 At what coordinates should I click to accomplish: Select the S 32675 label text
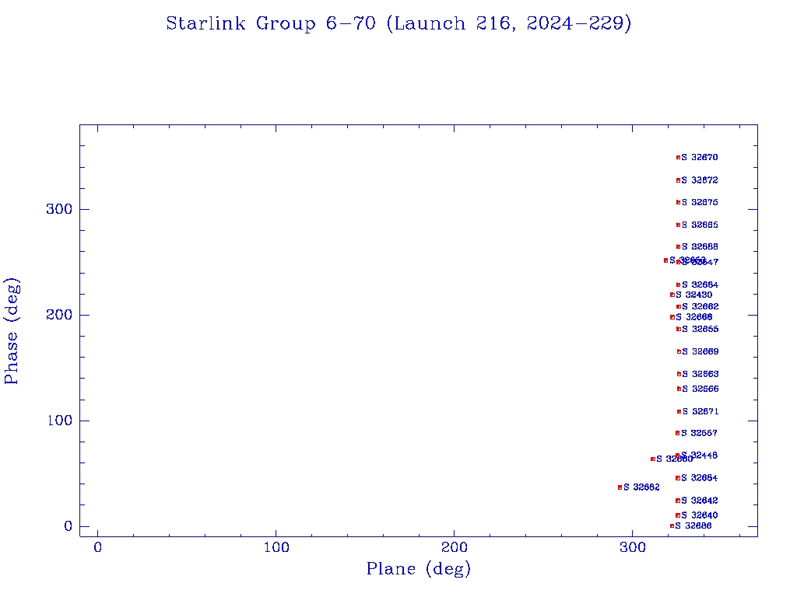[x=700, y=203]
